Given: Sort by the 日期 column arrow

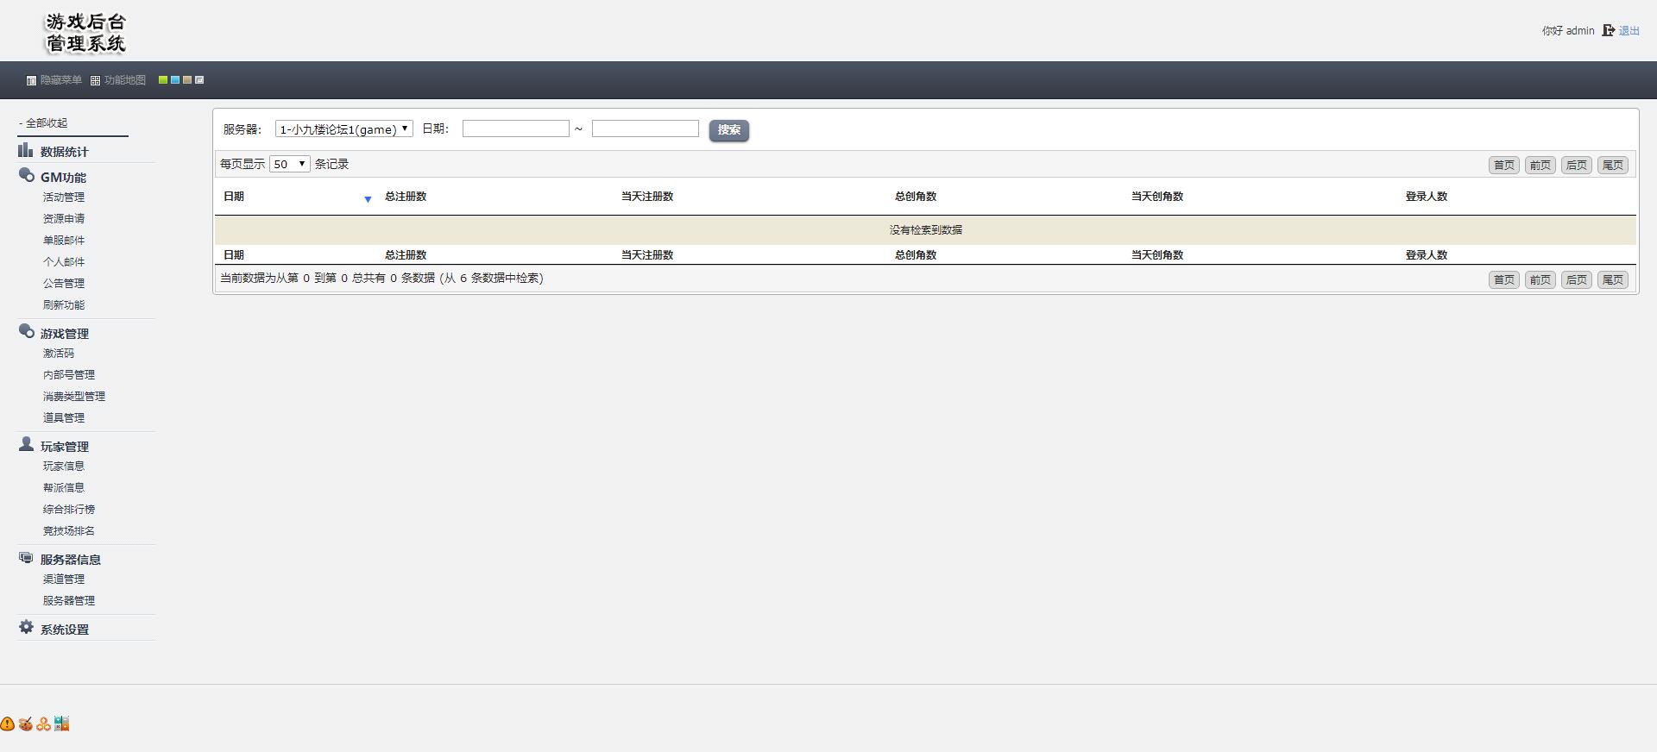Looking at the screenshot, I should [x=368, y=199].
